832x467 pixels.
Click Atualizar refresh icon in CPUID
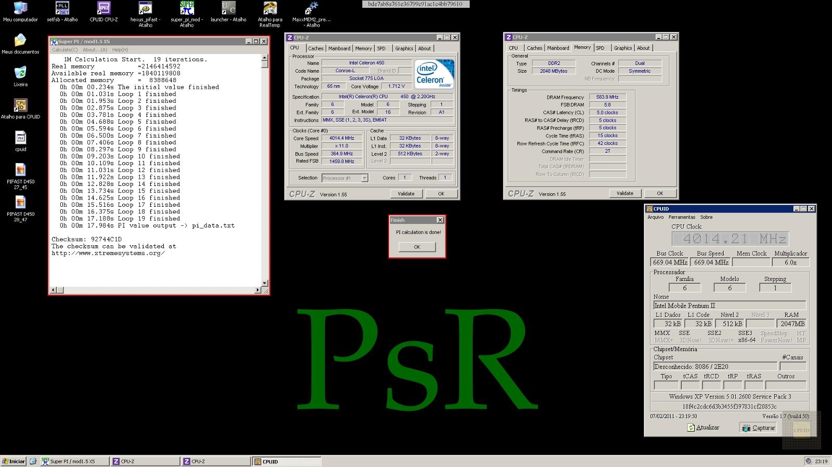(691, 428)
